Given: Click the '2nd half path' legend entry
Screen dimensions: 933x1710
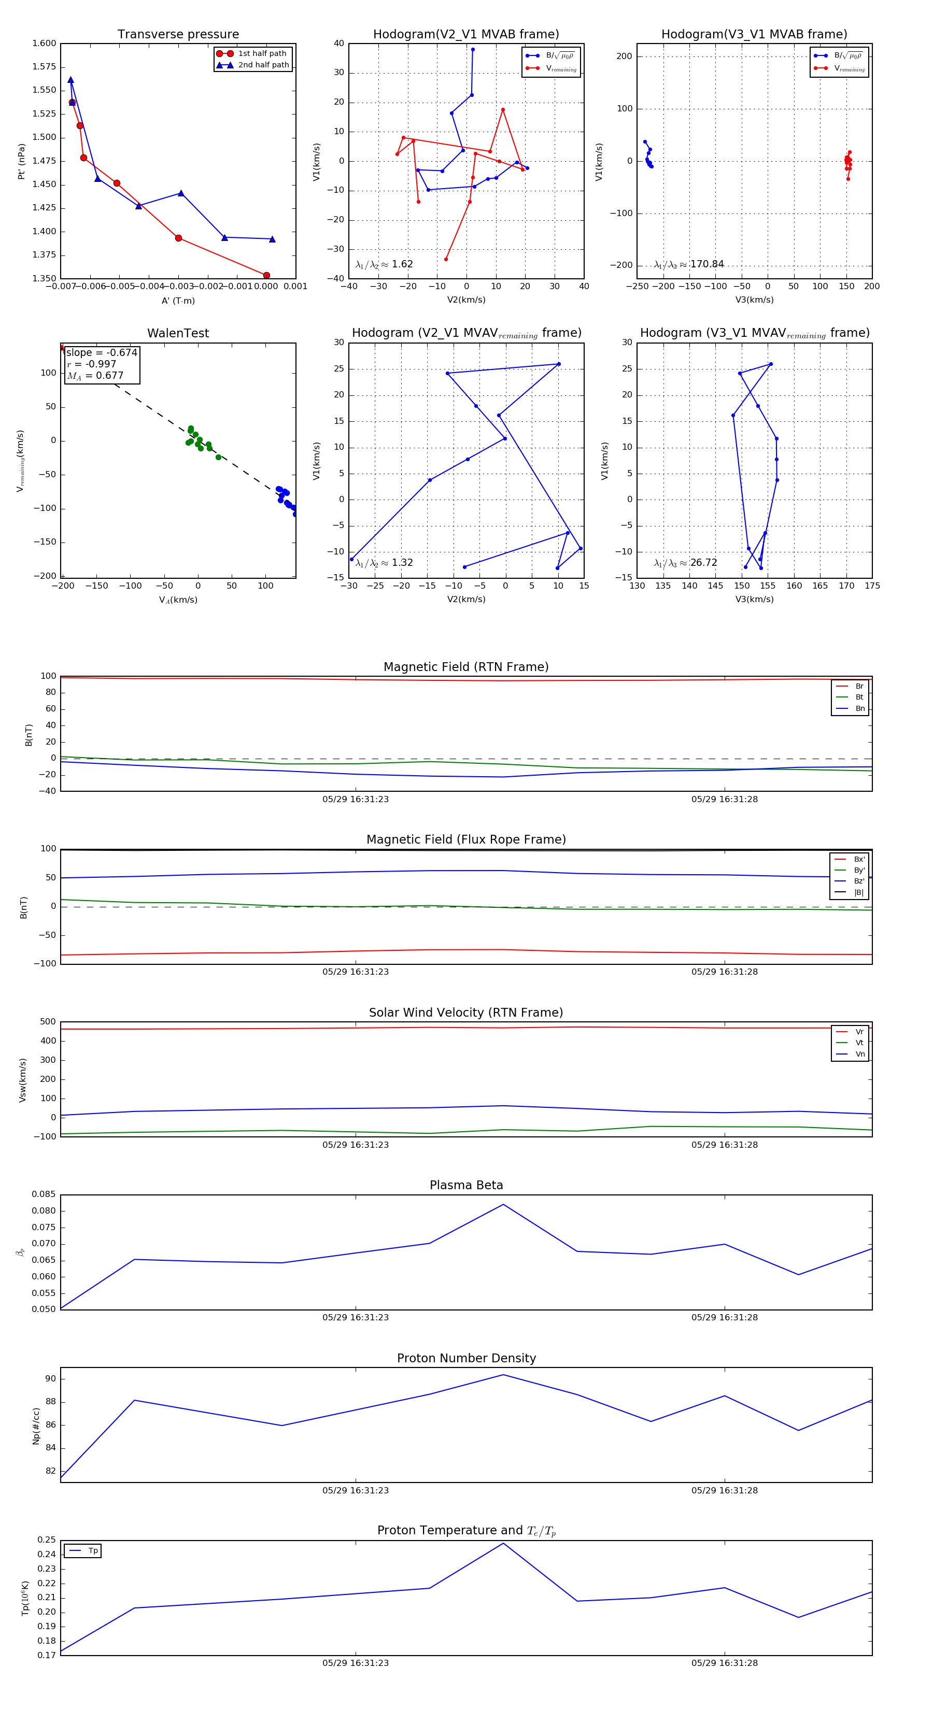Looking at the screenshot, I should [x=252, y=65].
